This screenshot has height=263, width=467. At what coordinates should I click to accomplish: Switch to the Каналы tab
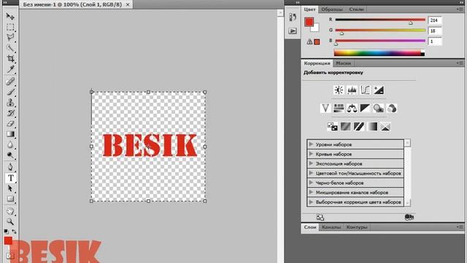click(x=331, y=227)
